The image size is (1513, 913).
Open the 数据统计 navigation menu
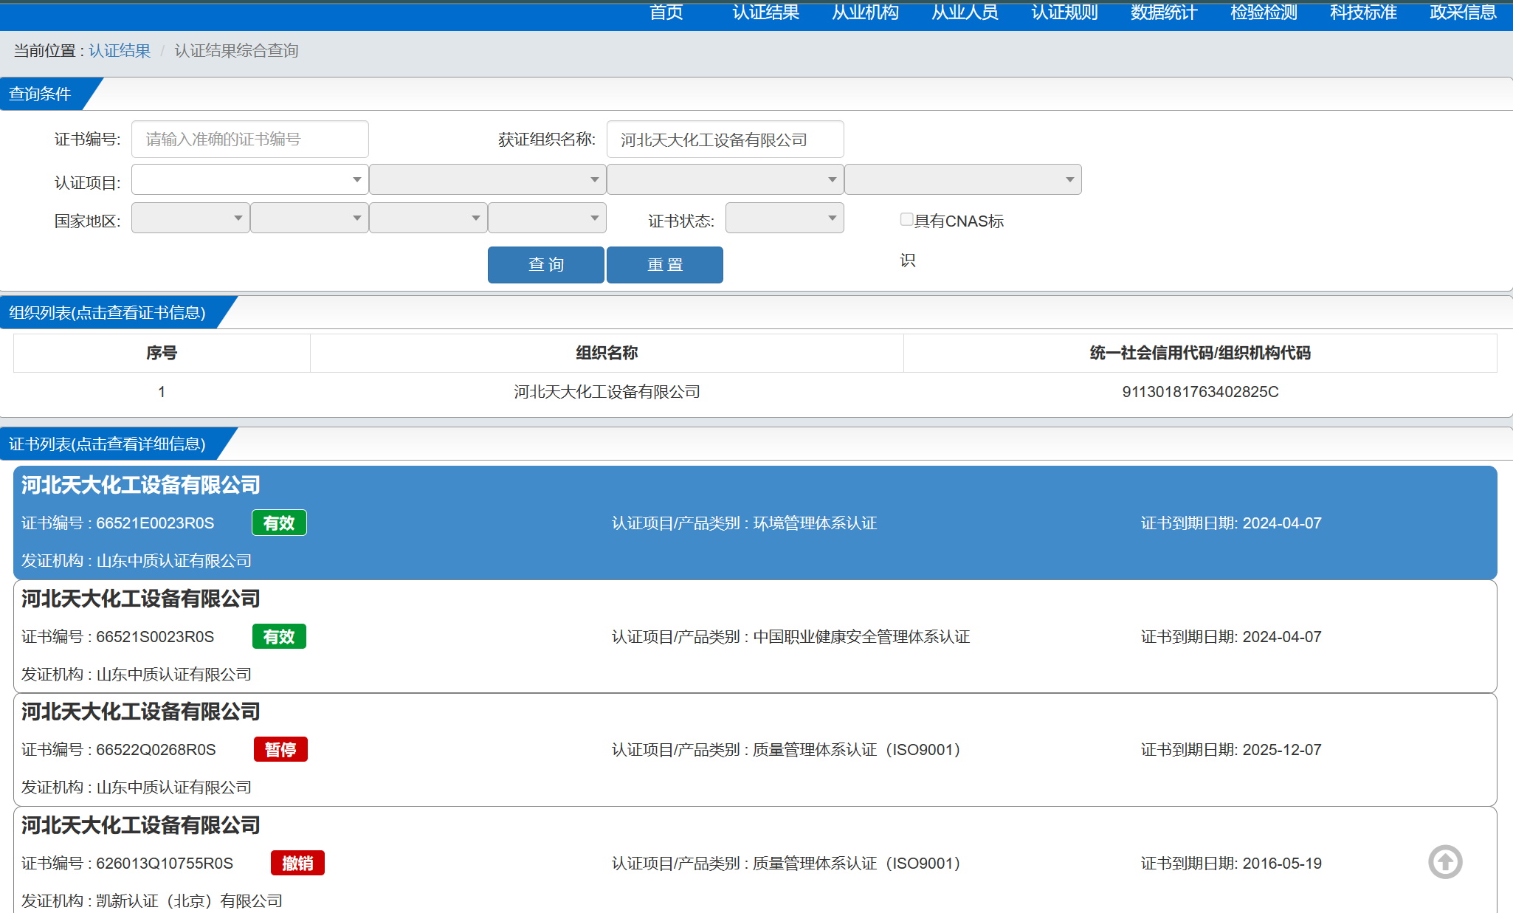click(x=1165, y=13)
